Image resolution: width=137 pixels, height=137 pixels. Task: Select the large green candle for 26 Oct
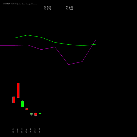coord(22,104)
